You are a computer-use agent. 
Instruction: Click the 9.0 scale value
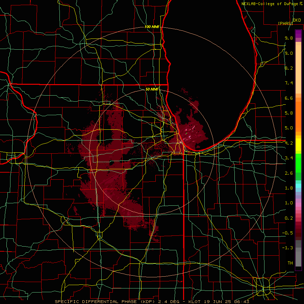[289, 53]
